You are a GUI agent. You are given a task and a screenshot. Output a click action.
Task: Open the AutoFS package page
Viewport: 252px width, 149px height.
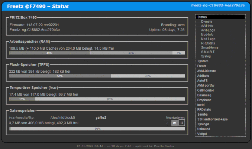tap(203, 80)
